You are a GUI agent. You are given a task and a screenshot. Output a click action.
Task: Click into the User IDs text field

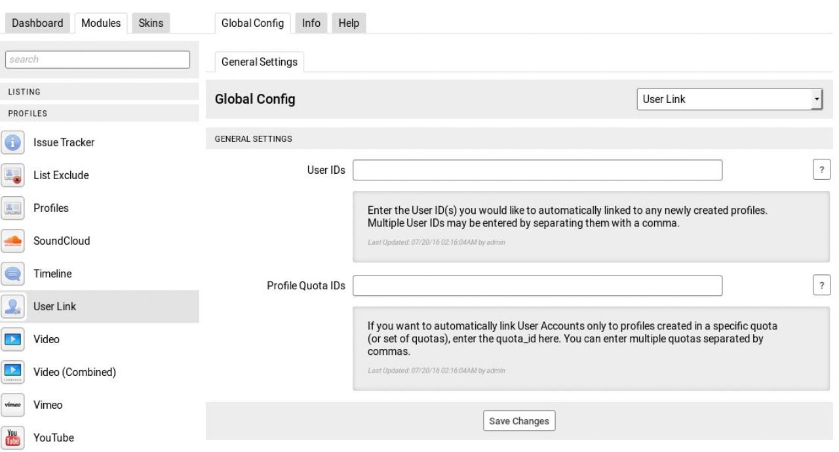(x=537, y=170)
